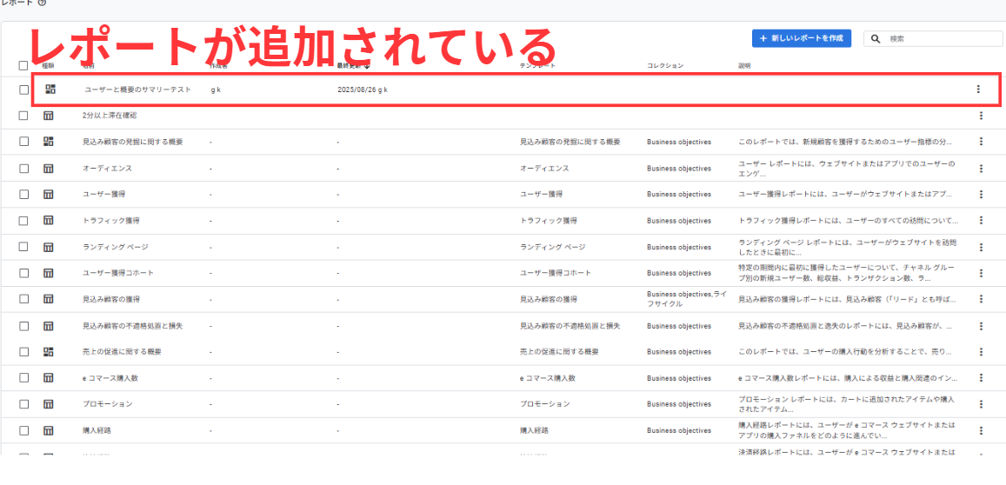Focus the 検索 search input field
Viewport: 1006px width, 485px height.
pyautogui.click(x=939, y=39)
